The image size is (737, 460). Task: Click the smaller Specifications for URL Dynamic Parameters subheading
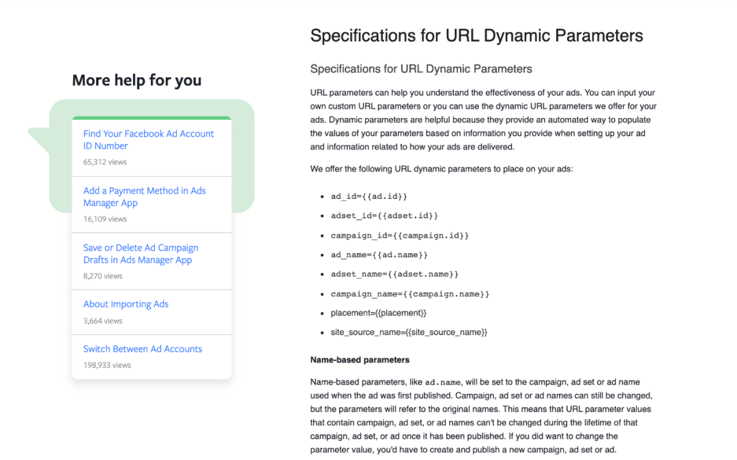tap(421, 69)
